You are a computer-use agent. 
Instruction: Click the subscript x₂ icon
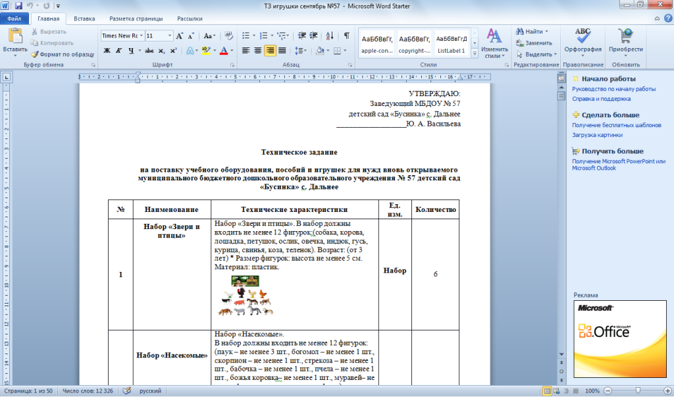click(161, 51)
